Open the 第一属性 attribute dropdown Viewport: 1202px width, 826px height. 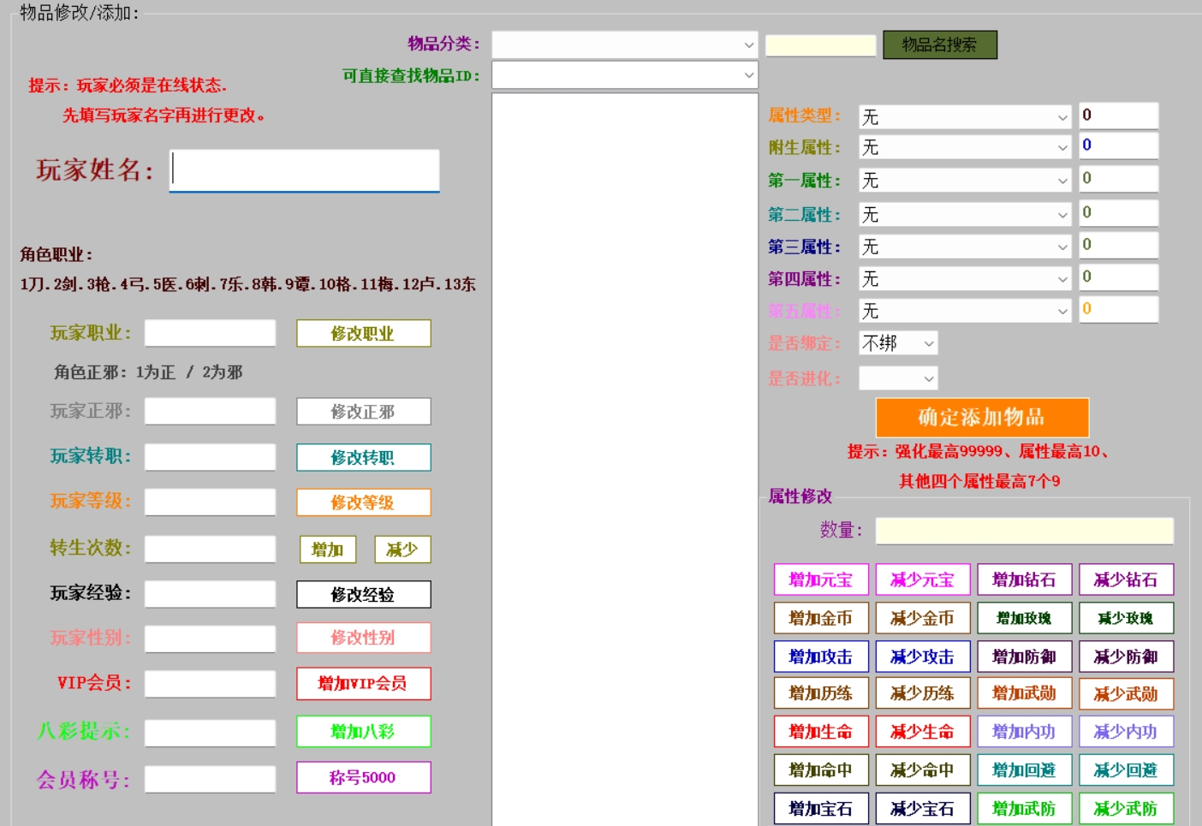tap(963, 180)
